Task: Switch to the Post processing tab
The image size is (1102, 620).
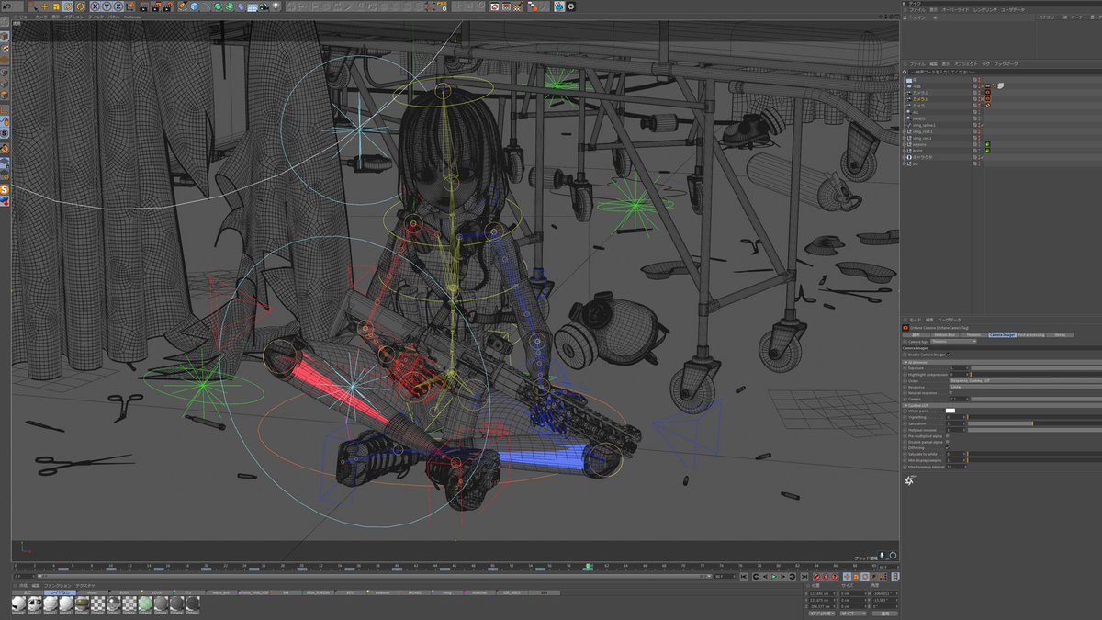Action: coord(1031,335)
